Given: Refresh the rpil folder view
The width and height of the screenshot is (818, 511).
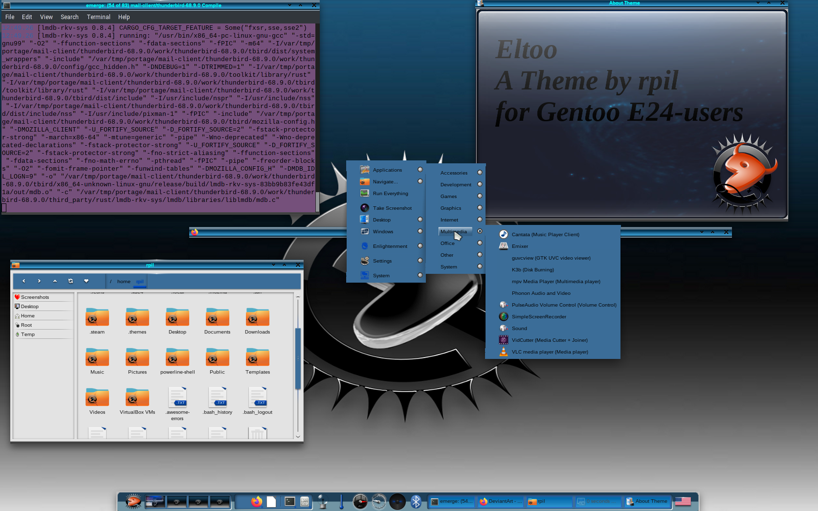Looking at the screenshot, I should [70, 281].
